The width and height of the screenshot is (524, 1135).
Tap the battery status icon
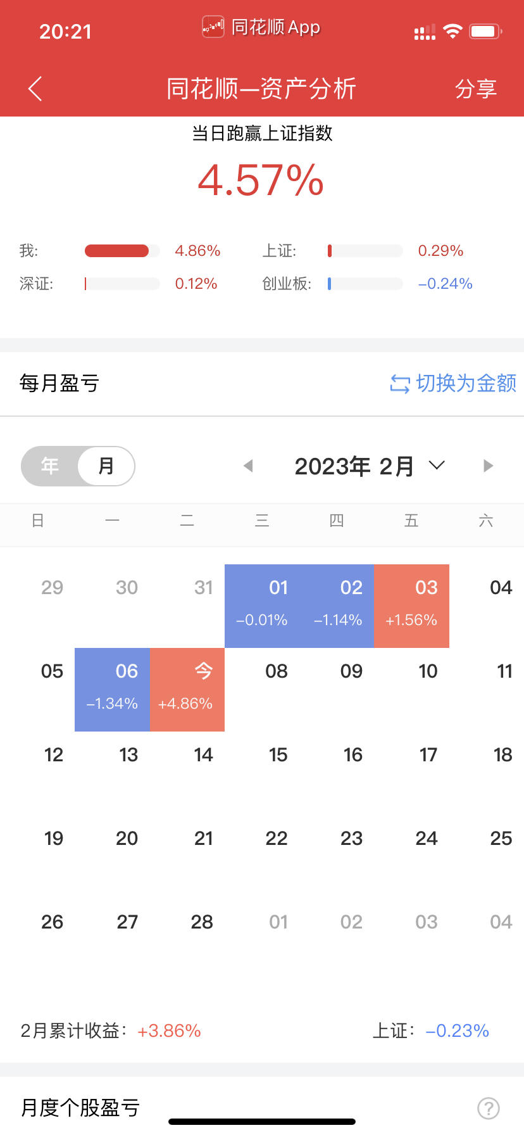coord(485,31)
